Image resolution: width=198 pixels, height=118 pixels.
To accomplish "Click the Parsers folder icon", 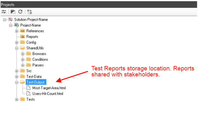I will tap(29, 65).
